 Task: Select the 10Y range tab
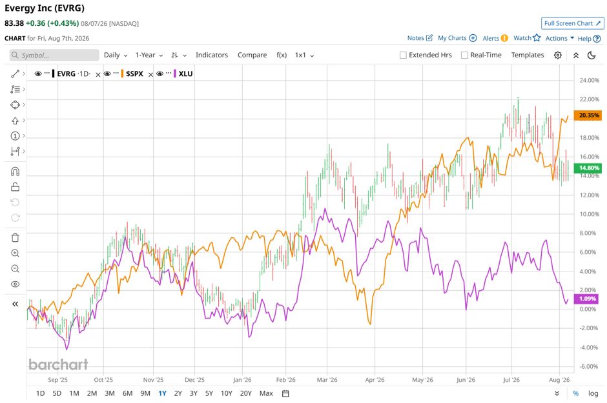coord(227,393)
